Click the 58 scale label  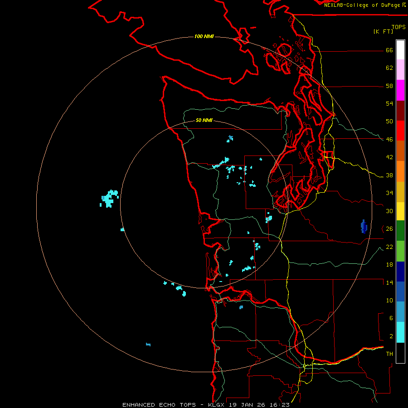pyautogui.click(x=389, y=86)
